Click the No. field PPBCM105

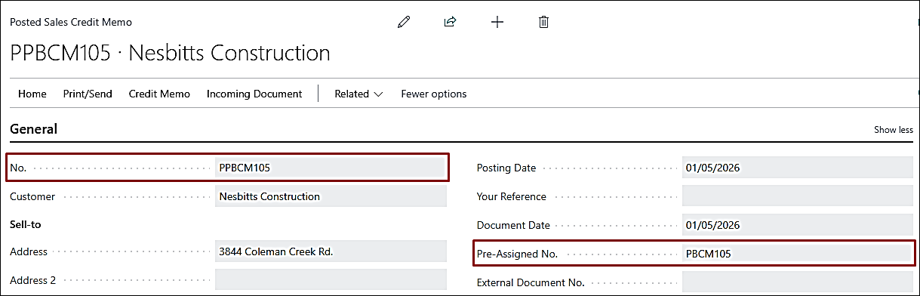pyautogui.click(x=331, y=168)
